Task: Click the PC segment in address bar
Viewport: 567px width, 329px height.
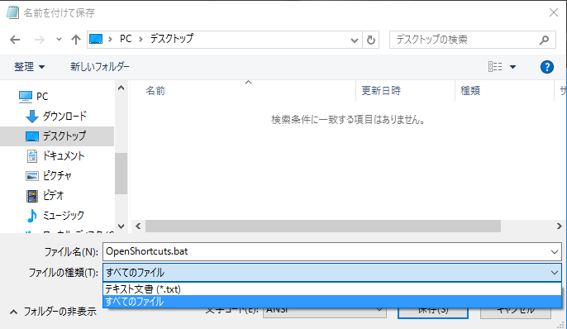Action: (126, 39)
